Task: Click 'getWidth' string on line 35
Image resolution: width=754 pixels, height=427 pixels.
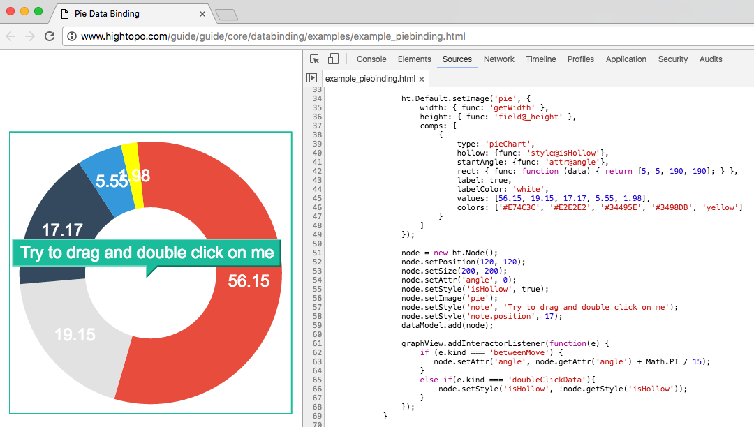Action: pos(512,108)
